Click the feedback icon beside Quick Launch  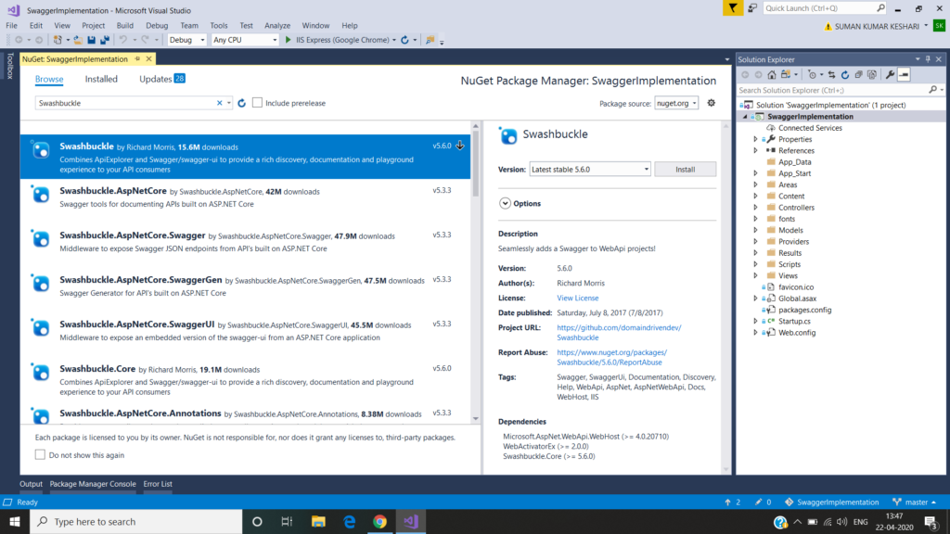click(x=752, y=7)
